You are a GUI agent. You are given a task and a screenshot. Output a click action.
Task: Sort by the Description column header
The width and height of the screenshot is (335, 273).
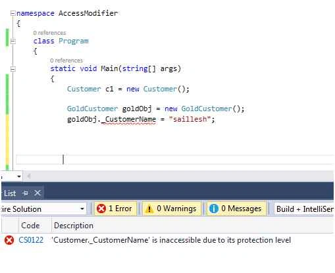pyautogui.click(x=74, y=226)
